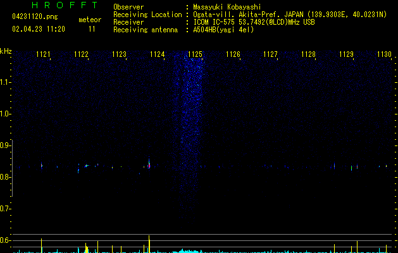Click the date stamp 02.04.23 11:20
398x253 pixels.
click(39, 29)
